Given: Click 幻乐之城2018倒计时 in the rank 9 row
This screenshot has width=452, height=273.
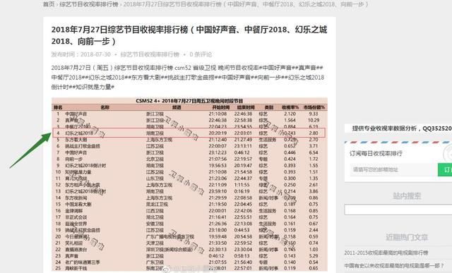Looking at the screenshot, I should pyautogui.click(x=85, y=166).
